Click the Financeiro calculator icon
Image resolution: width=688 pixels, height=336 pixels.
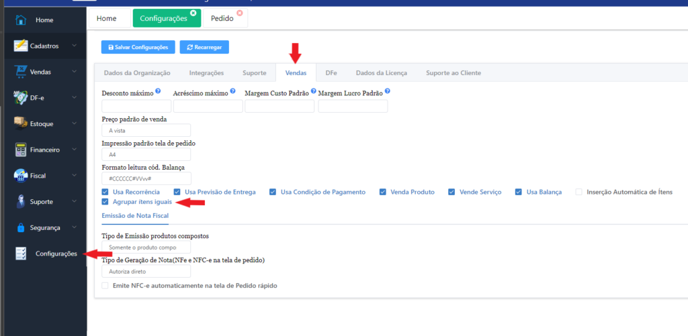(x=21, y=150)
